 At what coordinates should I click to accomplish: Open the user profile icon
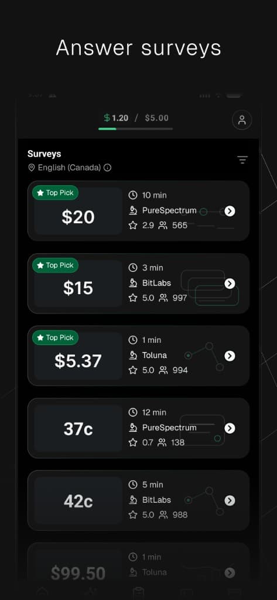pyautogui.click(x=242, y=120)
